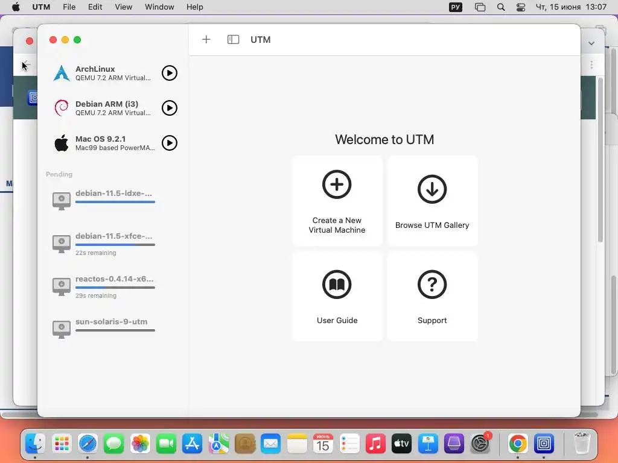Screen dimensions: 618x463
Task: Open the Apple menu
Action: [16, 7]
